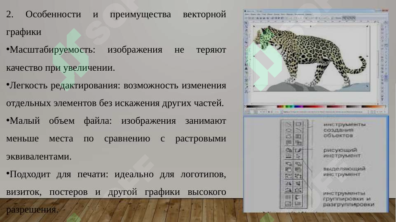Screen dimensions: 396x222
Task: Click the word 'эквивалентами.'
Action: pos(39,157)
